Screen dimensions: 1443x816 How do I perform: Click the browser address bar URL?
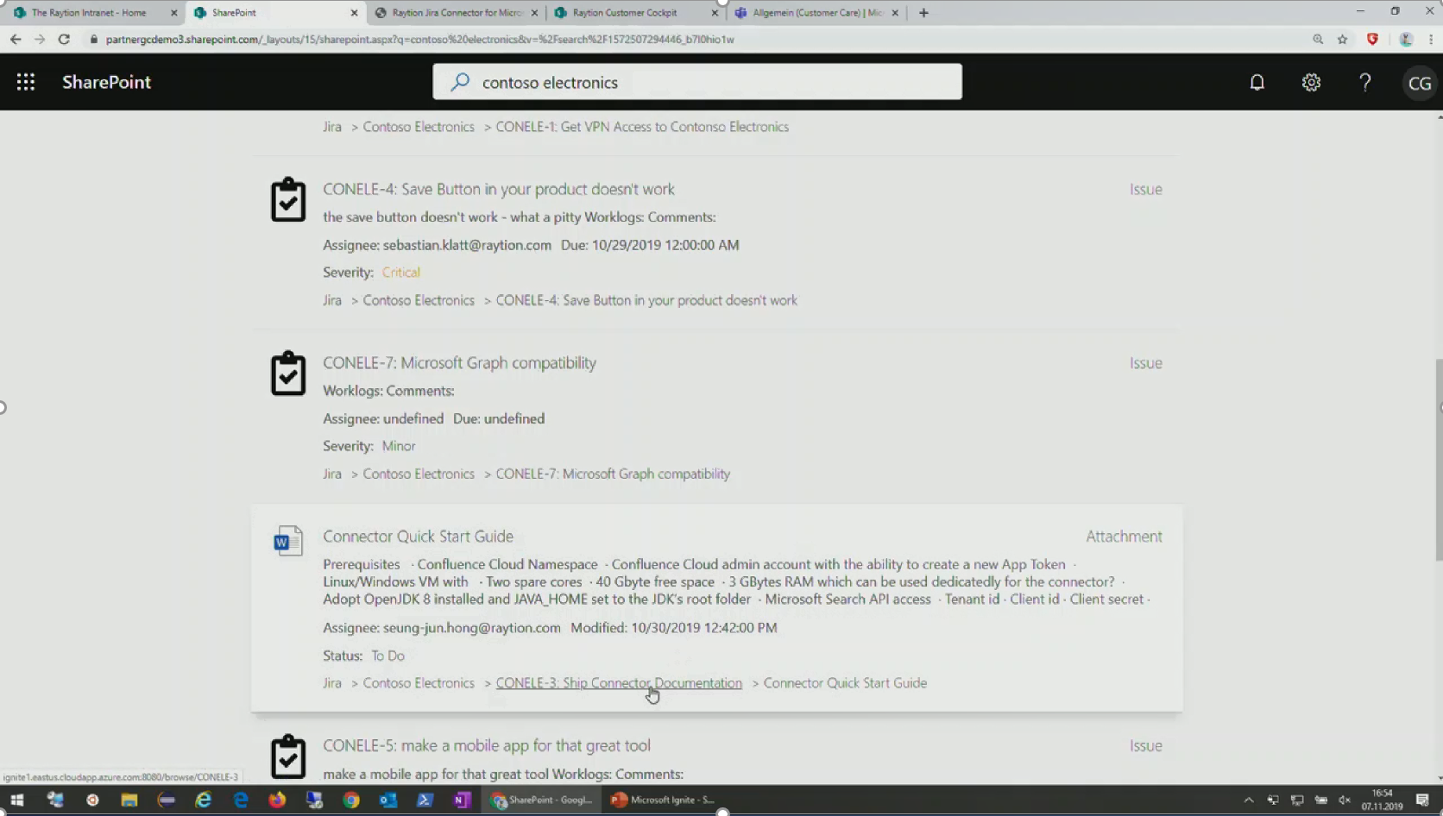coord(419,39)
